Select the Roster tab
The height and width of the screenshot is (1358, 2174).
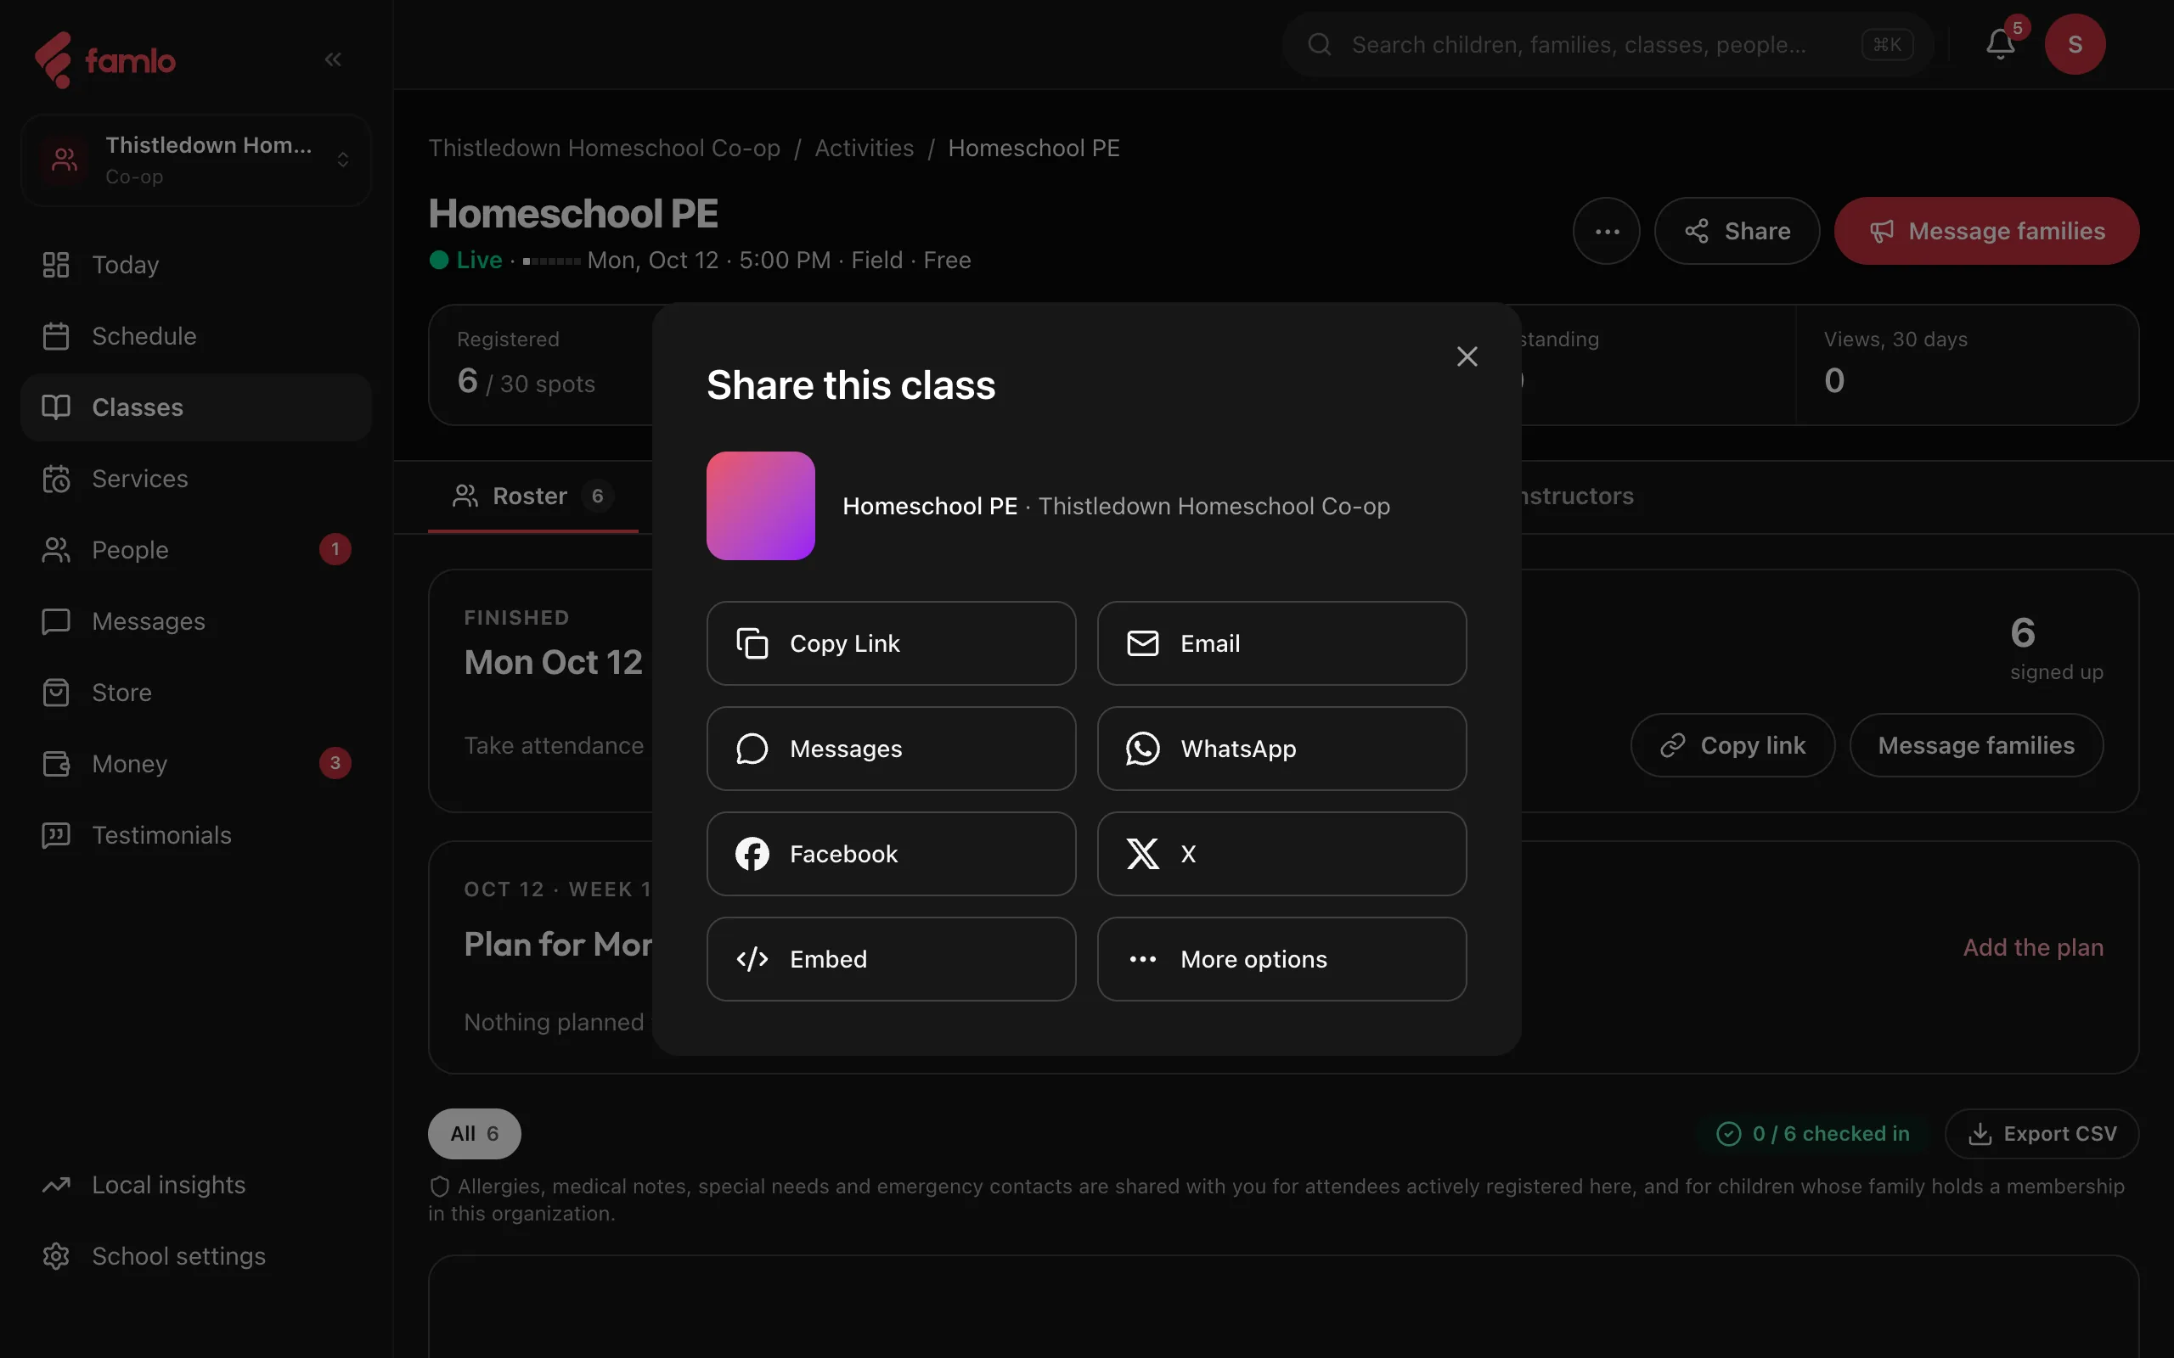click(x=532, y=496)
